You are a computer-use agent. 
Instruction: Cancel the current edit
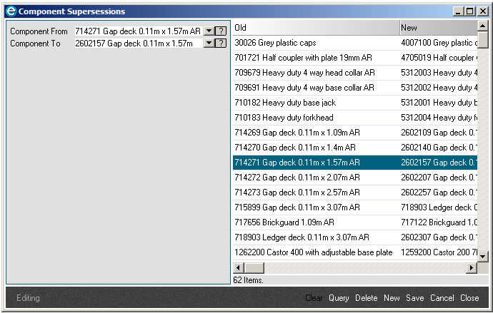coord(442,298)
